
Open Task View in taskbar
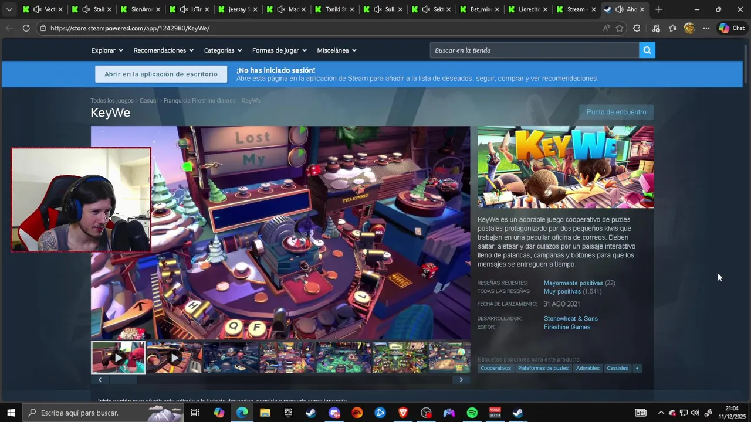[x=195, y=413]
